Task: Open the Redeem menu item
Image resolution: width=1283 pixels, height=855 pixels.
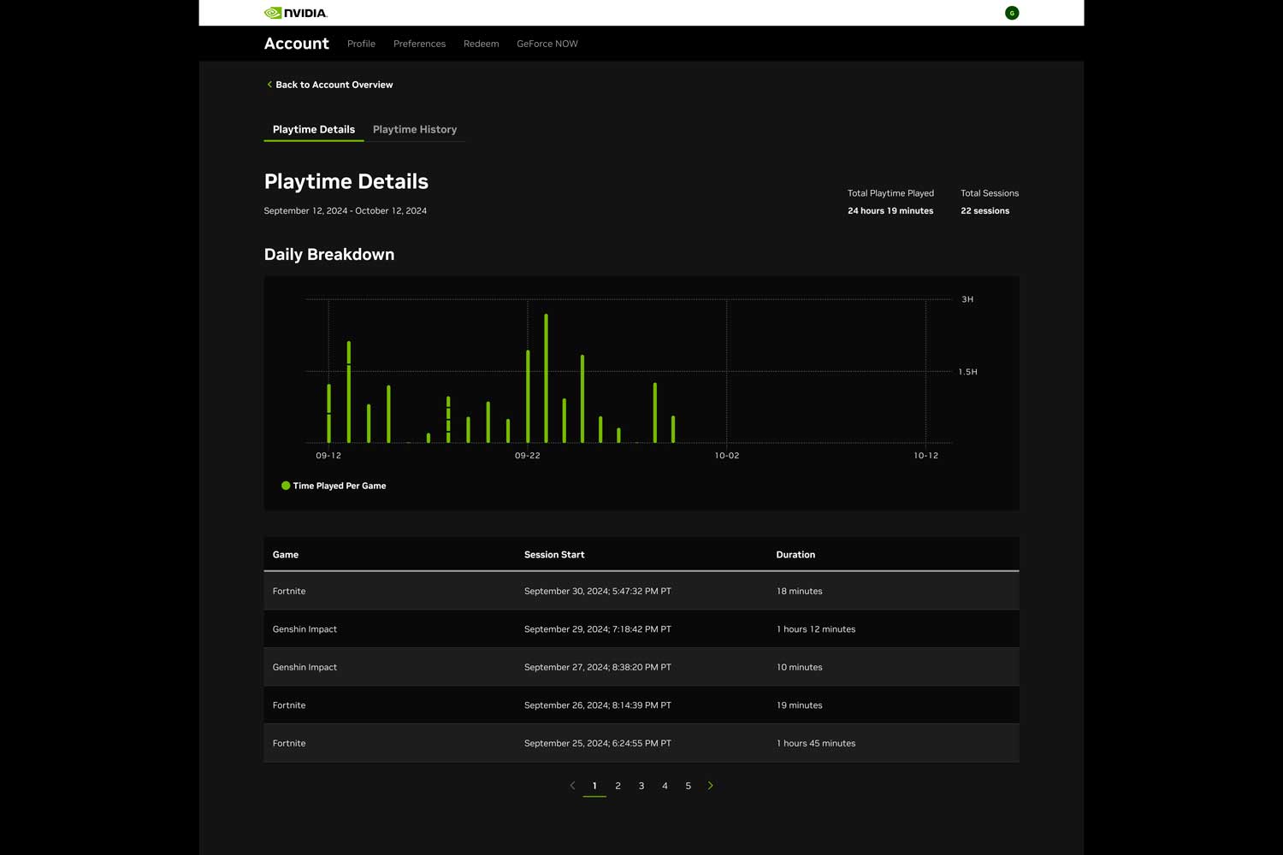Action: (x=481, y=44)
